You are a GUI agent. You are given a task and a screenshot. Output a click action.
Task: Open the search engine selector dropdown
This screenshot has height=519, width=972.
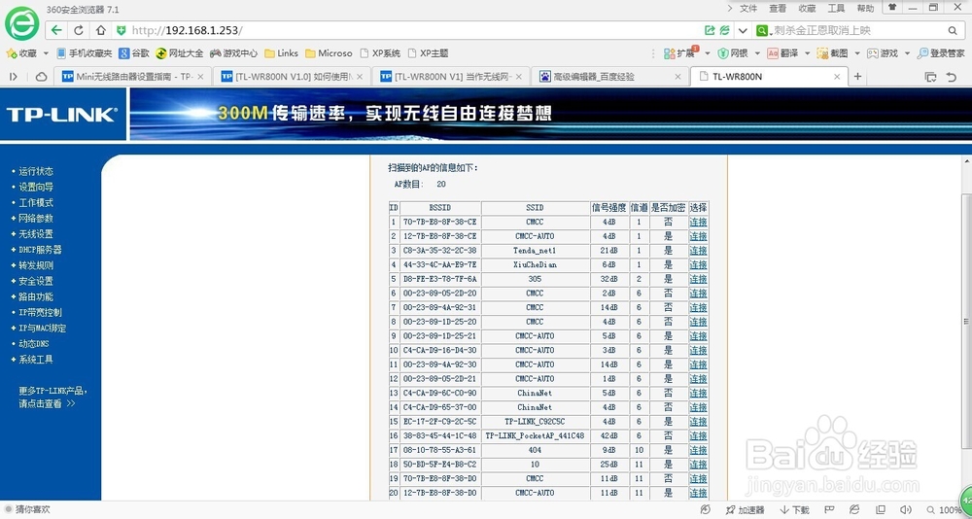tap(762, 30)
